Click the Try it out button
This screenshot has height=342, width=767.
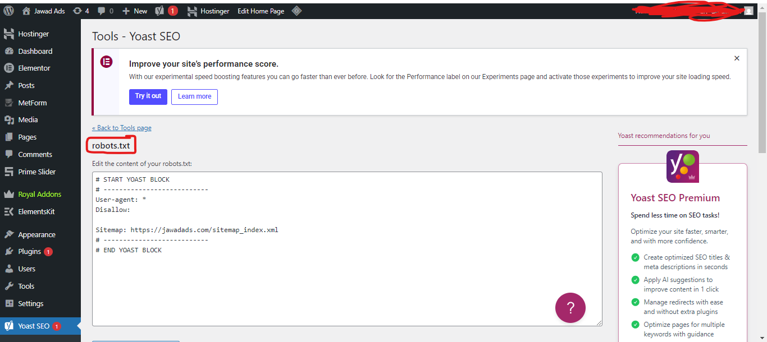tap(148, 96)
